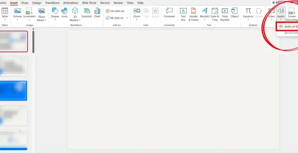
Task: Open Header & Footer settings
Action: [x=193, y=14]
